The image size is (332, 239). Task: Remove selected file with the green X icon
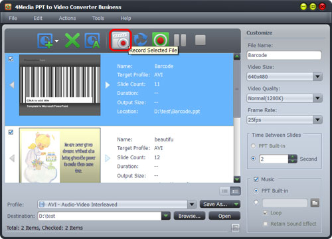click(72, 40)
